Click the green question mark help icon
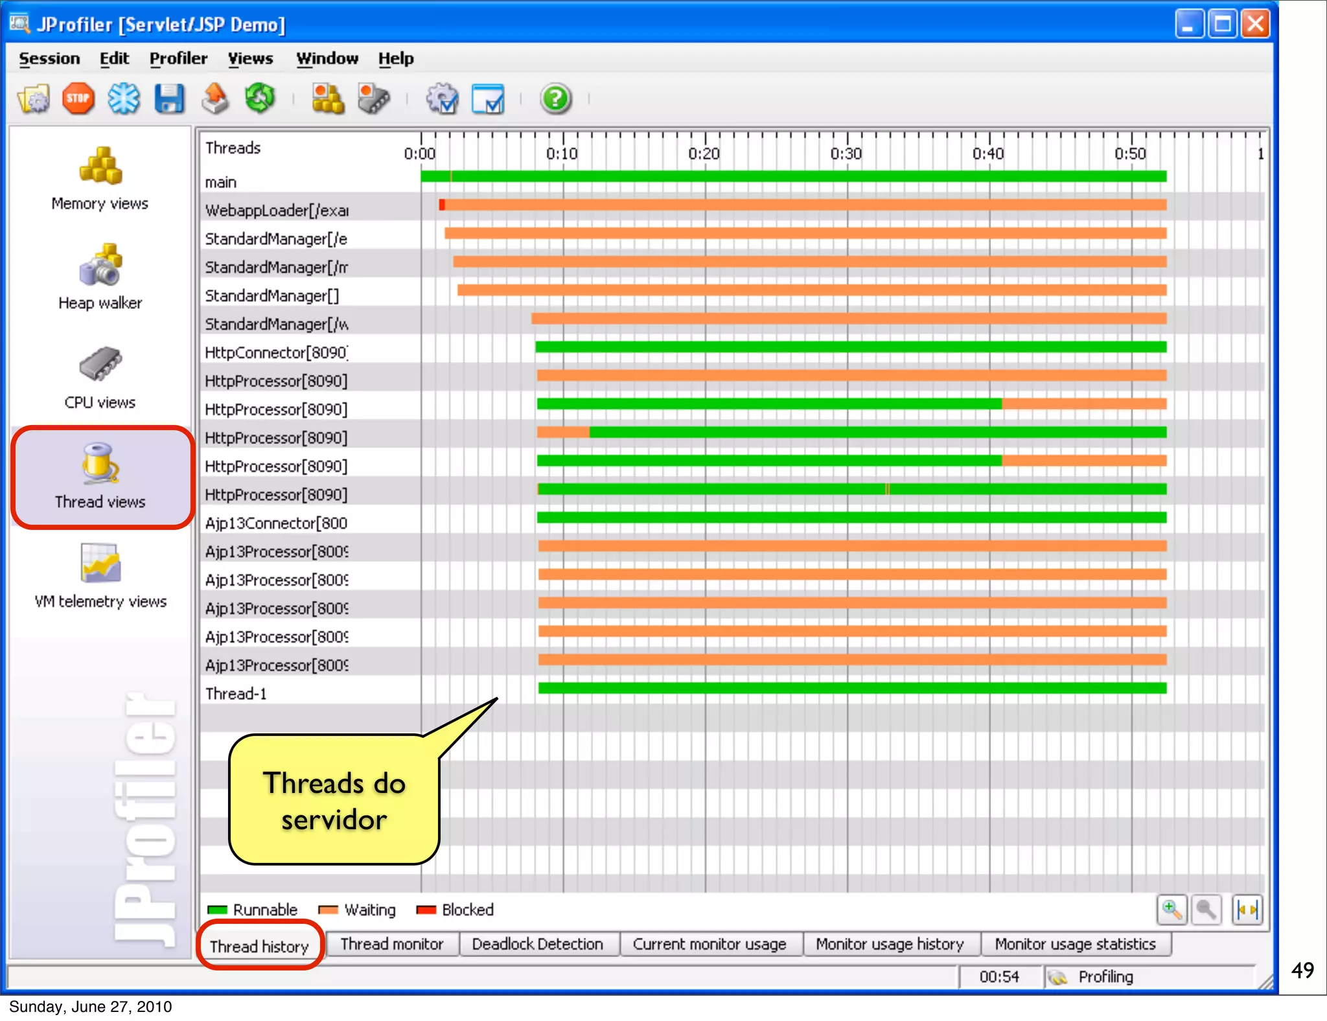This screenshot has width=1327, height=1021. click(x=555, y=99)
